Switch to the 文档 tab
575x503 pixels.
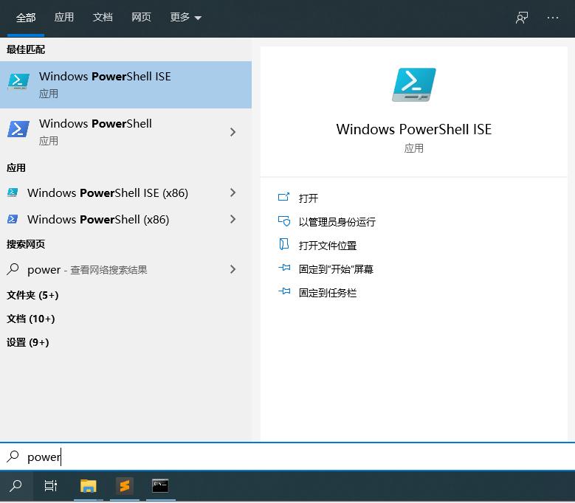(103, 18)
